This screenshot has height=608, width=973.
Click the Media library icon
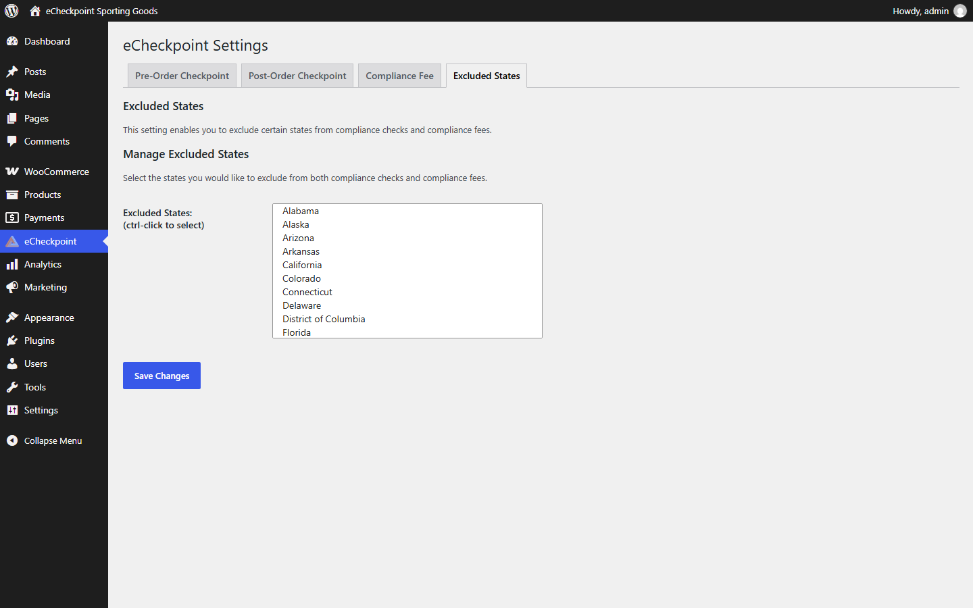(x=12, y=95)
